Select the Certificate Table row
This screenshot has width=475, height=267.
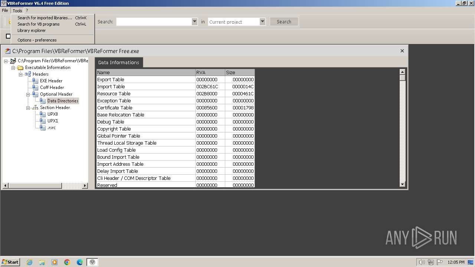click(176, 108)
